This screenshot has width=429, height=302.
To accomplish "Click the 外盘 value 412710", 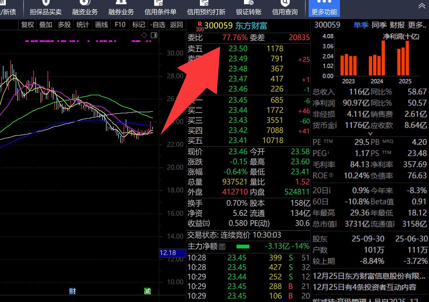I will click(x=235, y=192).
